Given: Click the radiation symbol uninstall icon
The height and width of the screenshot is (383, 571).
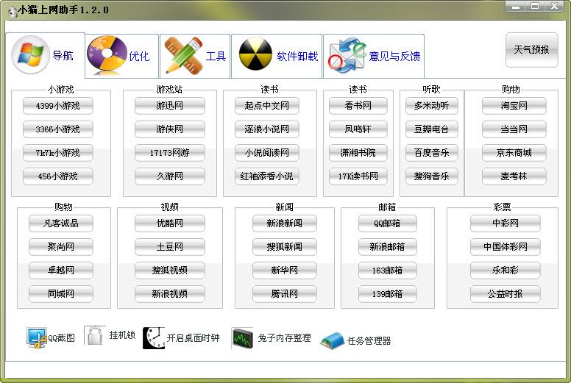Looking at the screenshot, I should 255,54.
